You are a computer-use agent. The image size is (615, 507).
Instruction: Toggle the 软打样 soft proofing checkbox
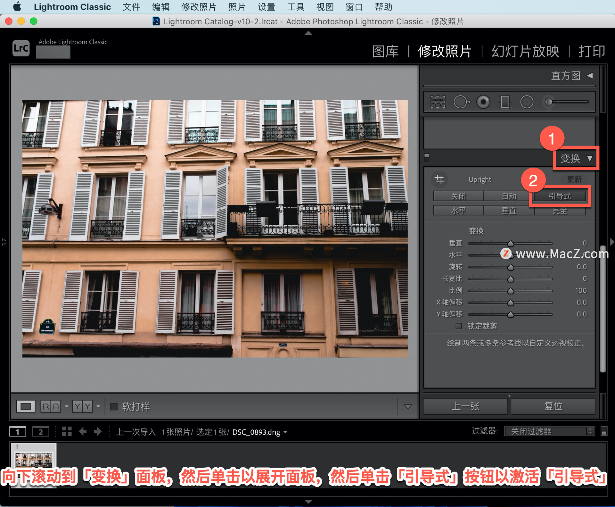114,406
